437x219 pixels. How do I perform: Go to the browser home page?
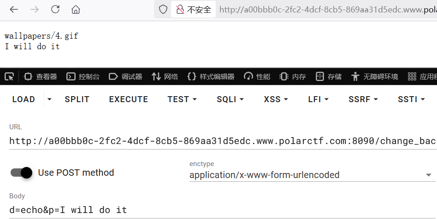click(76, 9)
